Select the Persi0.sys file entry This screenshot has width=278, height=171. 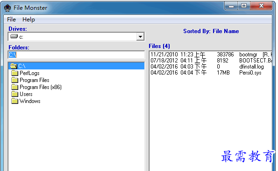point(211,73)
